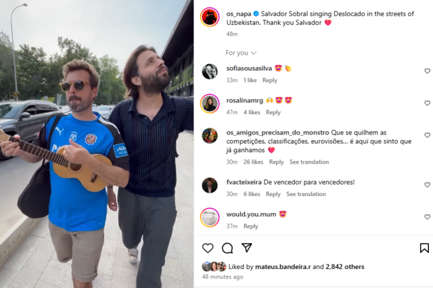Like would.you.mum's comment heart

pos(427,217)
